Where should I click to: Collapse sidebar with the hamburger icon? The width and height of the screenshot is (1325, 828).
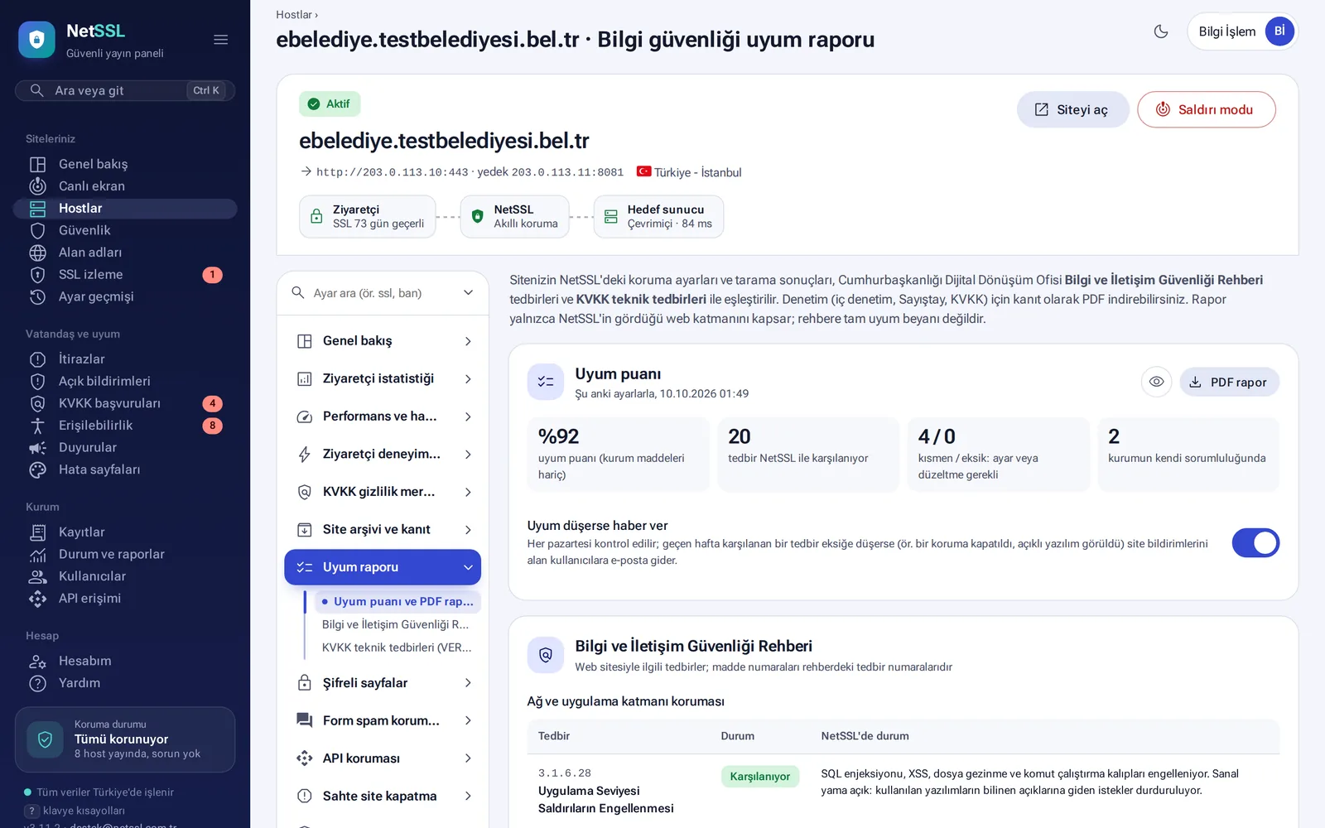tap(220, 40)
